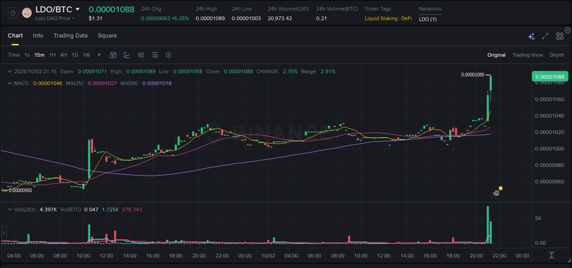Switch chart style using the line chart icon

[127, 55]
